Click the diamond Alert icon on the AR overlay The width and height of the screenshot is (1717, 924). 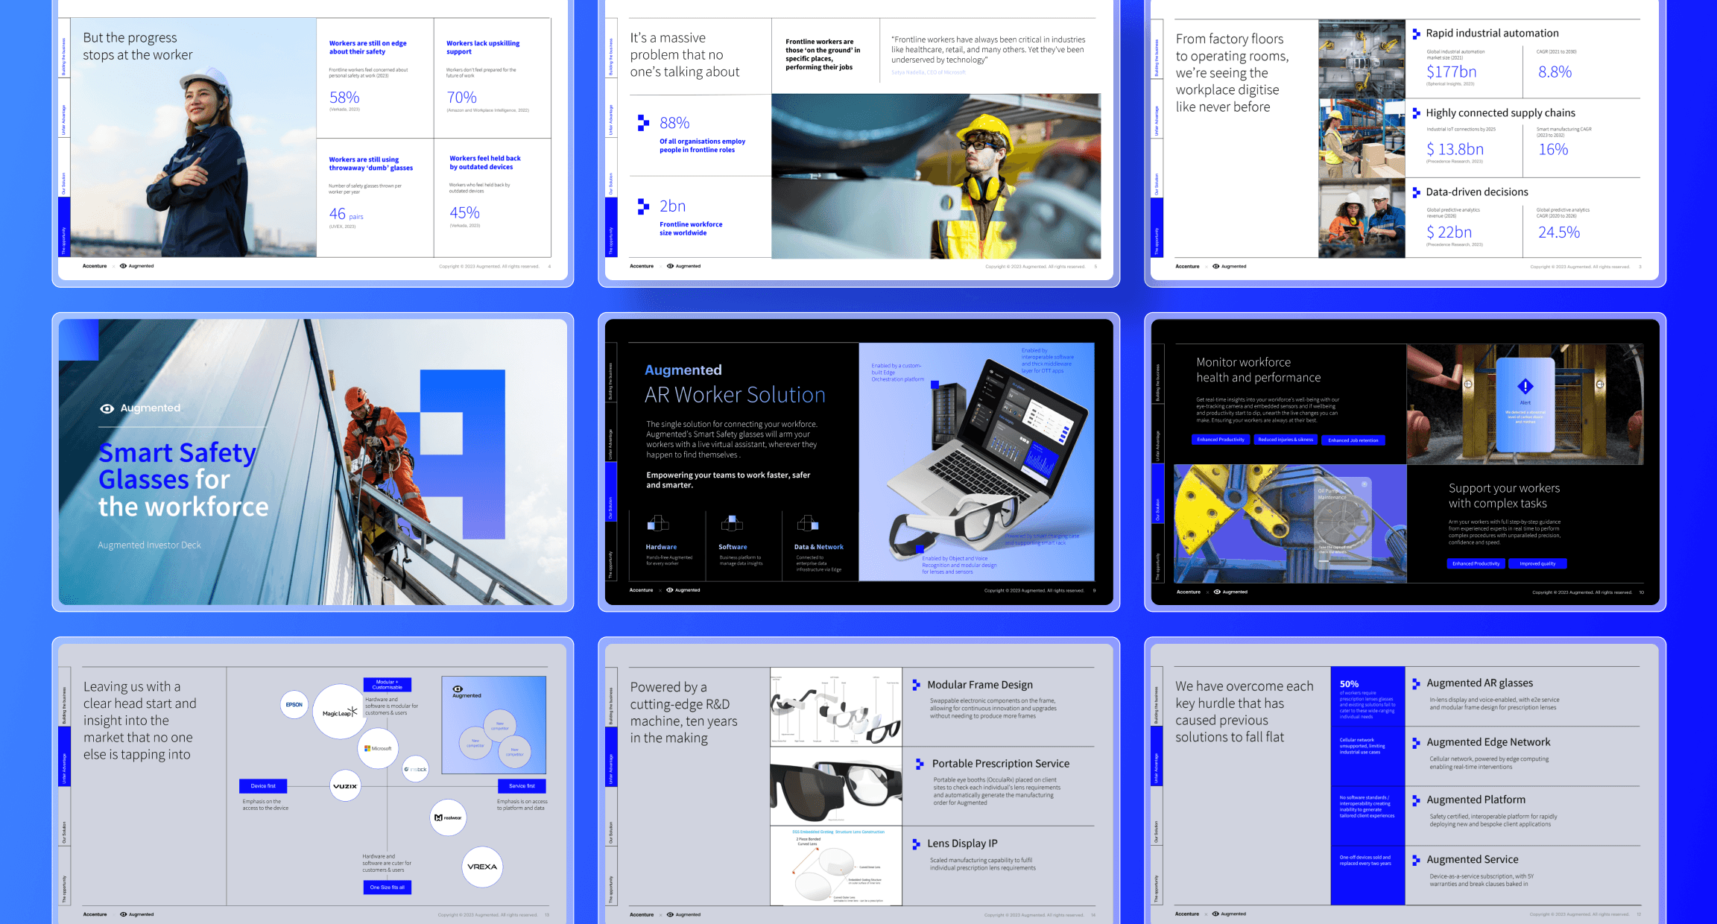click(1525, 386)
